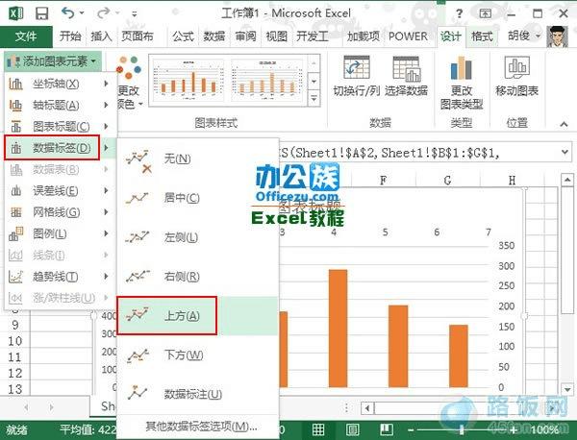Click the zoom slider handle
The image size is (577, 440).
tap(462, 429)
